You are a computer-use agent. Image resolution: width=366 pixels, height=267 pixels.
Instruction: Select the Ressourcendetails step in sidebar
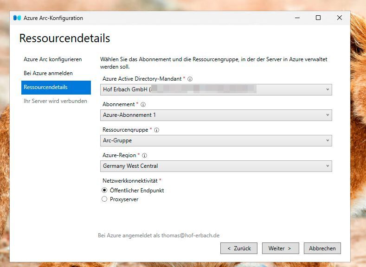pos(56,88)
